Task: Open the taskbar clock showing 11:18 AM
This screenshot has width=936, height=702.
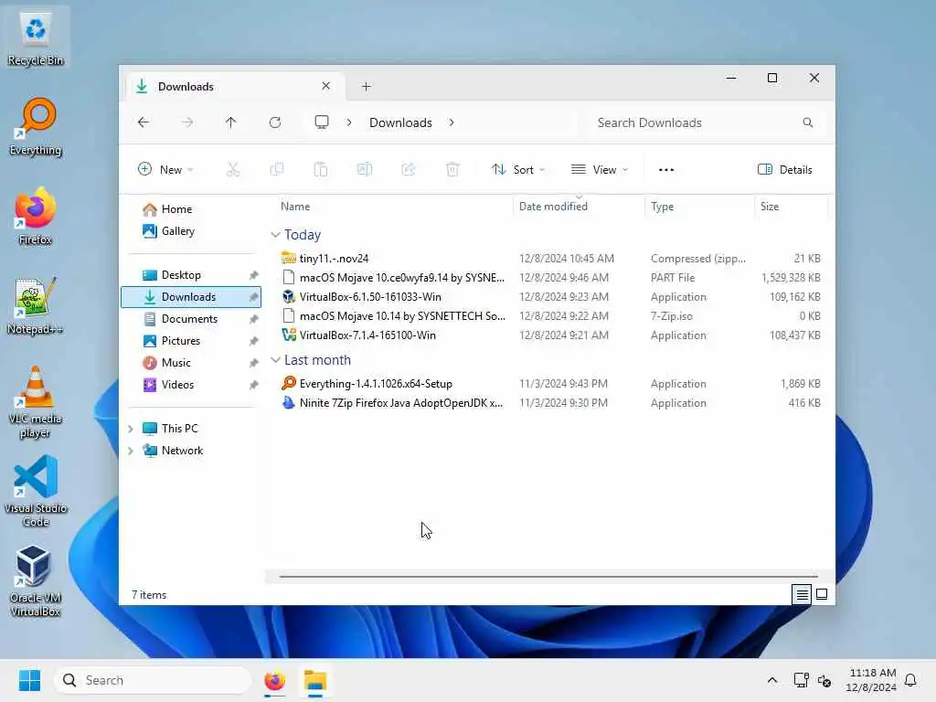Action: click(x=871, y=680)
